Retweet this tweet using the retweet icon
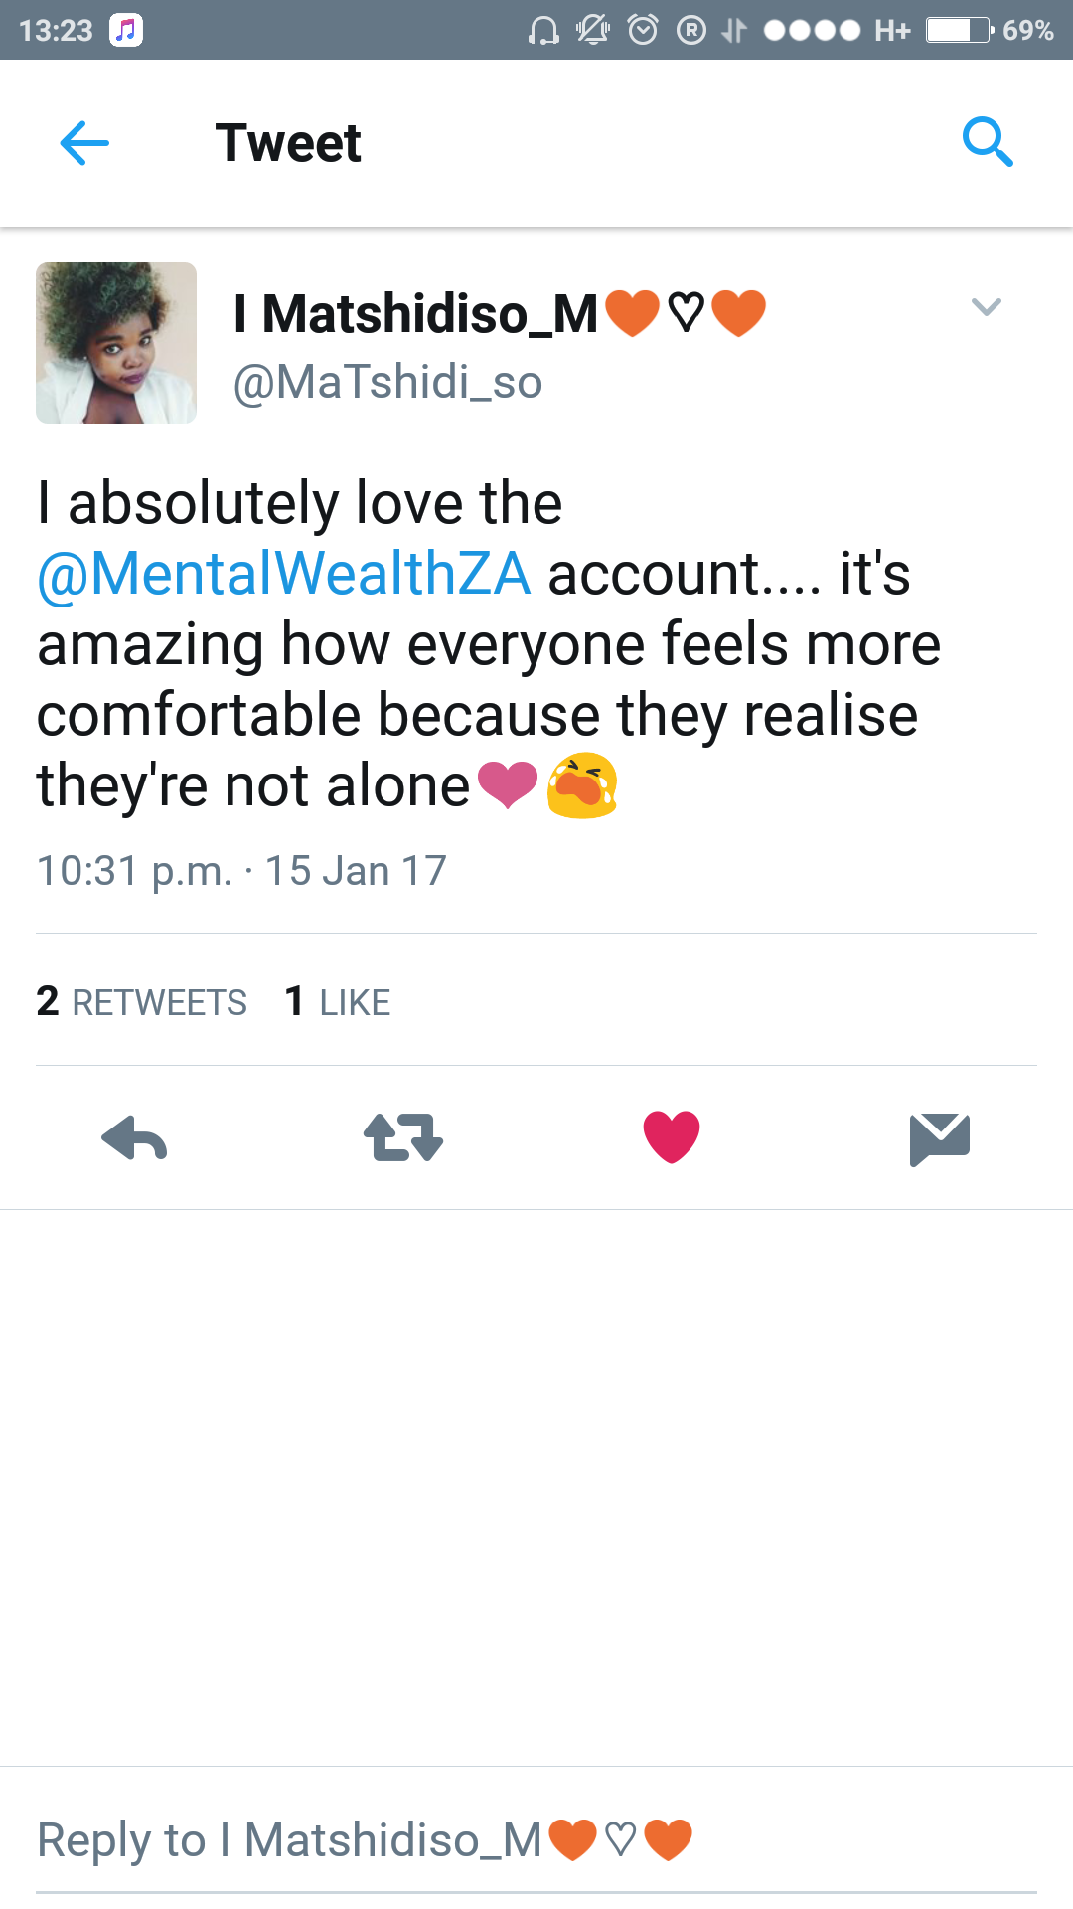1073x1909 pixels. pyautogui.click(x=402, y=1137)
